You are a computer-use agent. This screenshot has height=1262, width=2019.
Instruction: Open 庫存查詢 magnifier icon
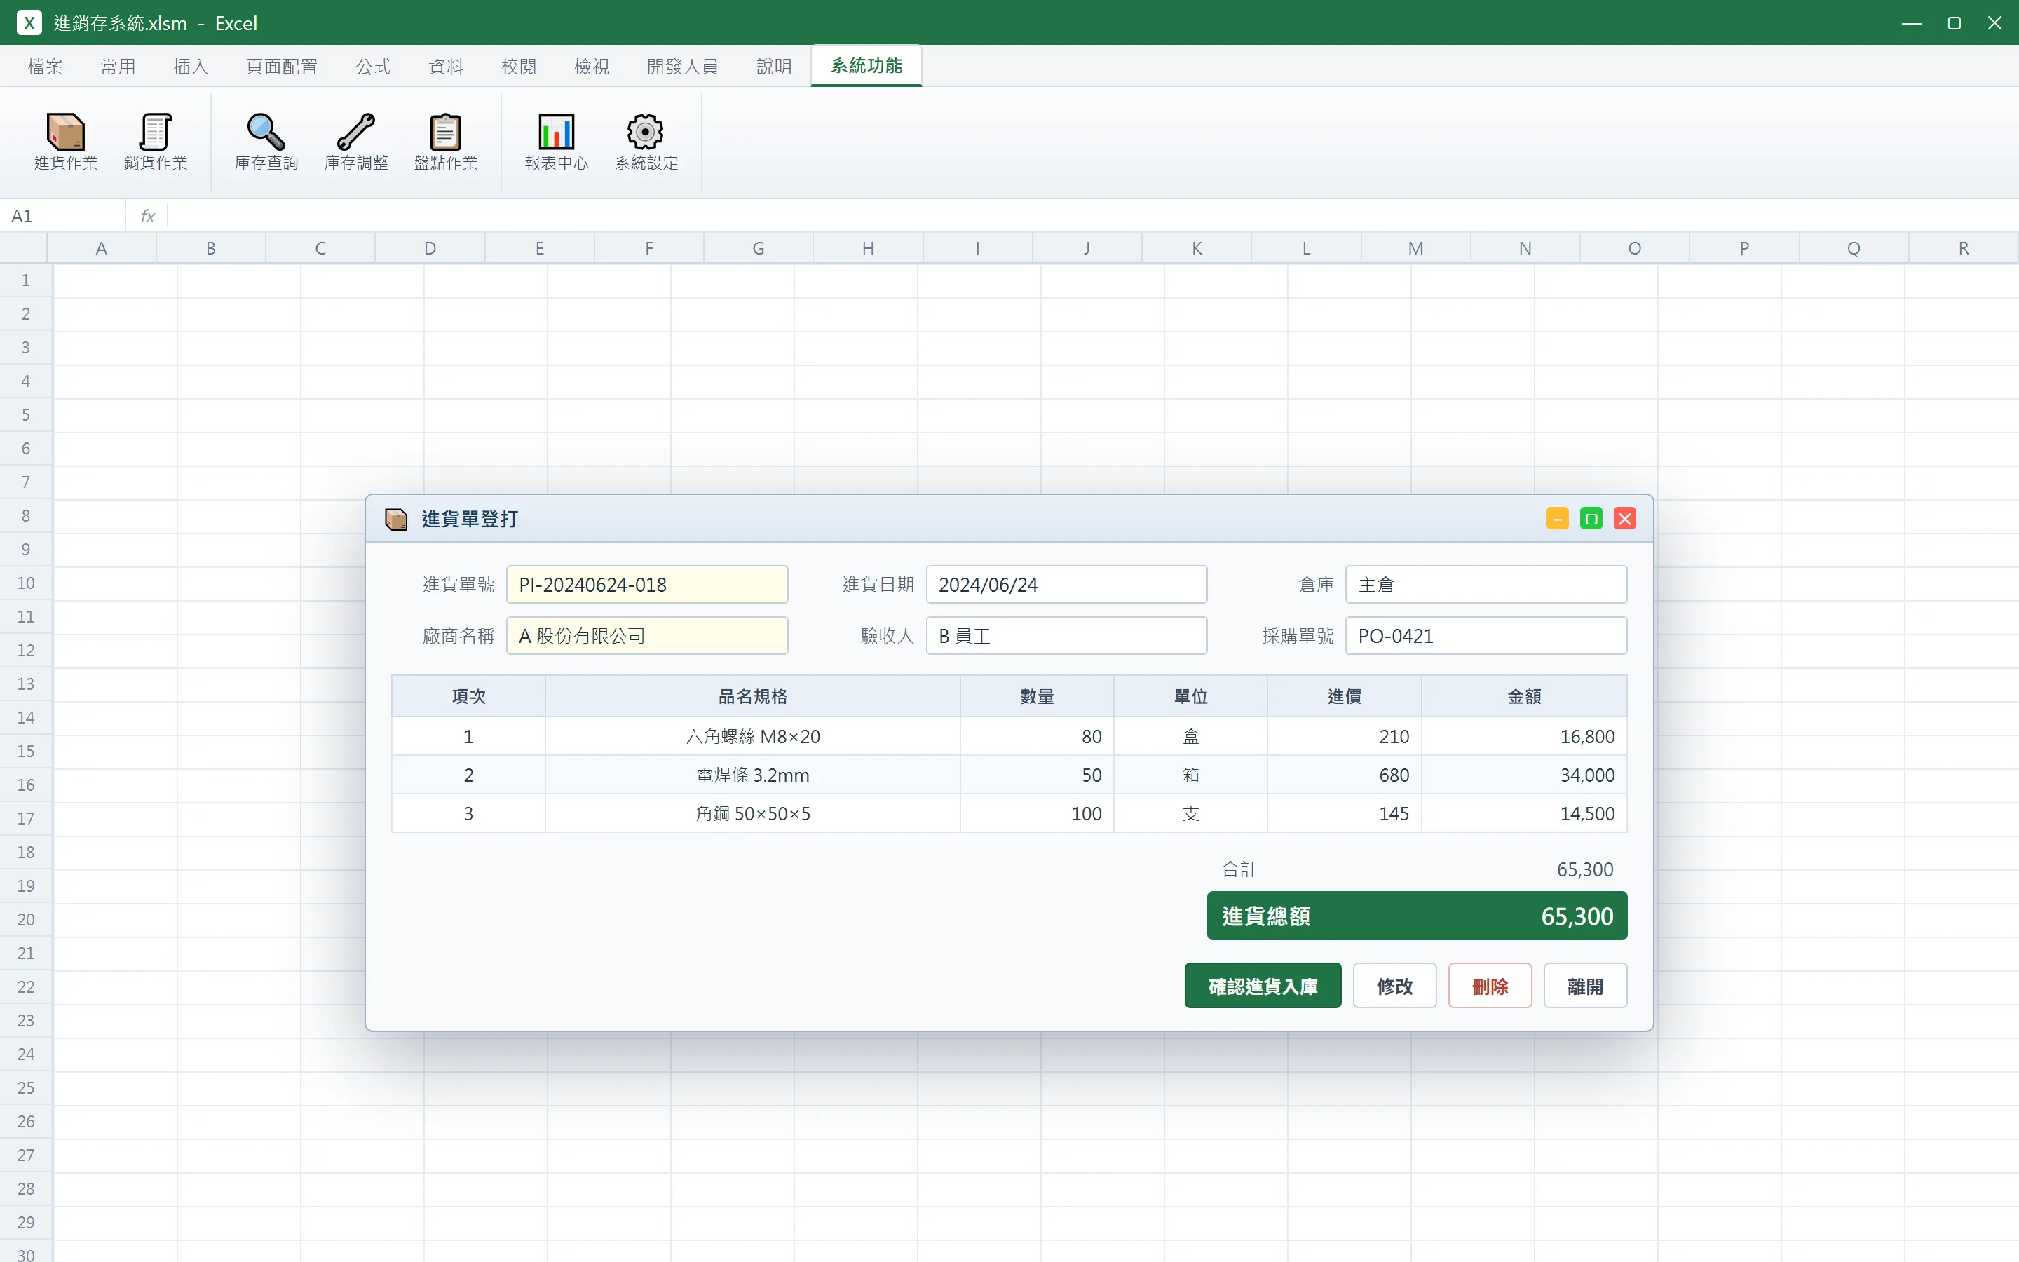266,141
